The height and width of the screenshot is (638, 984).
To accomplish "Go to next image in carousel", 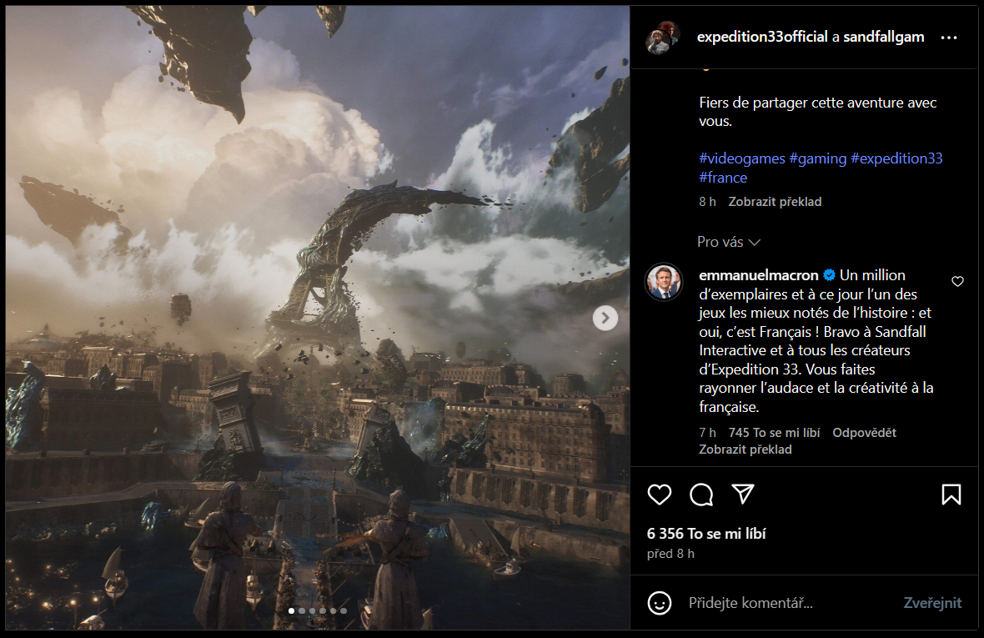I will click(x=605, y=318).
